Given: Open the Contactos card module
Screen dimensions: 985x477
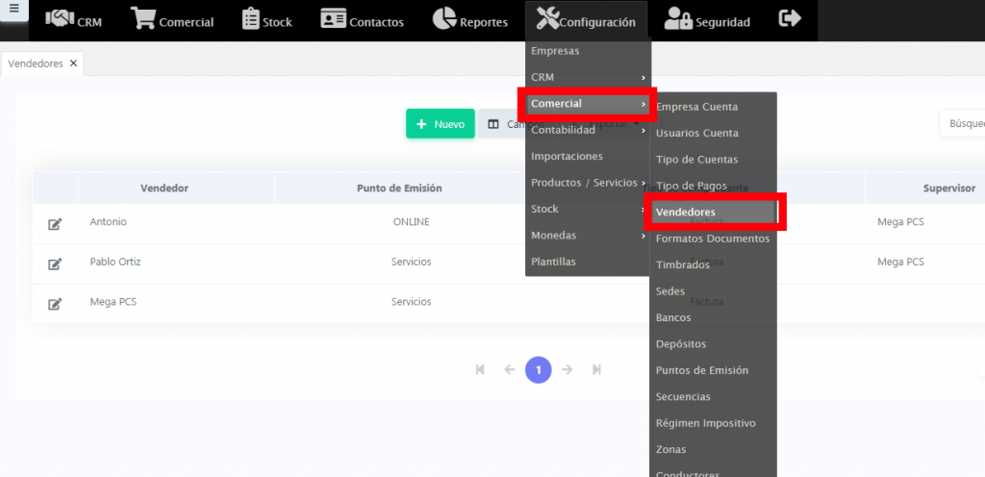Looking at the screenshot, I should [x=362, y=20].
